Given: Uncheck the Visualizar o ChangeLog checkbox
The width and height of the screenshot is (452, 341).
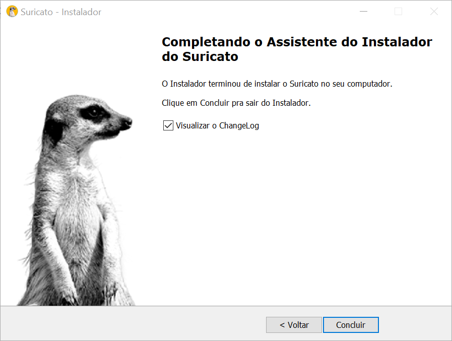Looking at the screenshot, I should coord(168,126).
